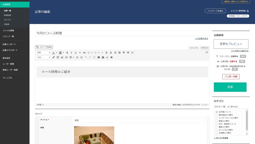Check the 防災・緊急時について category
Viewport: 255px width, 144px height.
(217, 124)
